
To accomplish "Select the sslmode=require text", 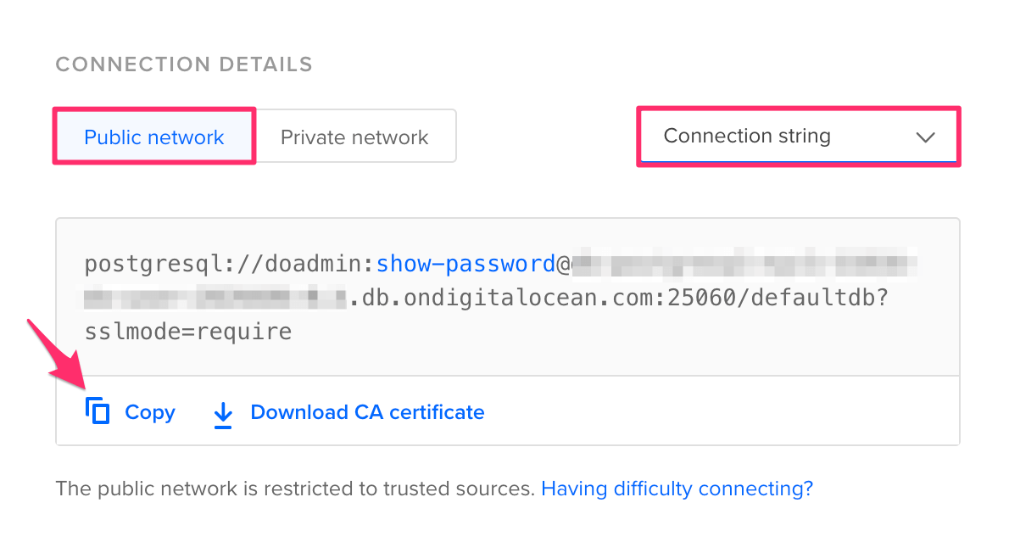I will click(188, 332).
